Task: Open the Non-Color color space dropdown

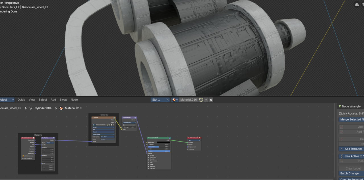Action: point(107,137)
